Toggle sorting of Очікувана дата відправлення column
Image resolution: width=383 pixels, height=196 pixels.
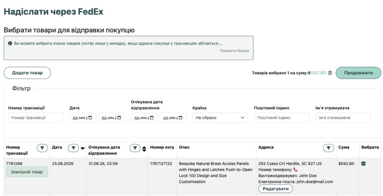point(144,149)
